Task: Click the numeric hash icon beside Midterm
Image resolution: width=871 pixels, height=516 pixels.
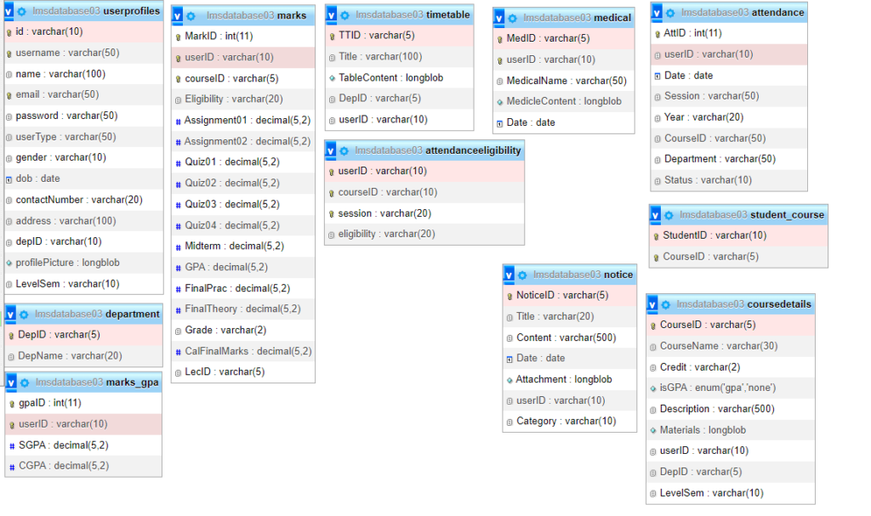Action: click(179, 247)
